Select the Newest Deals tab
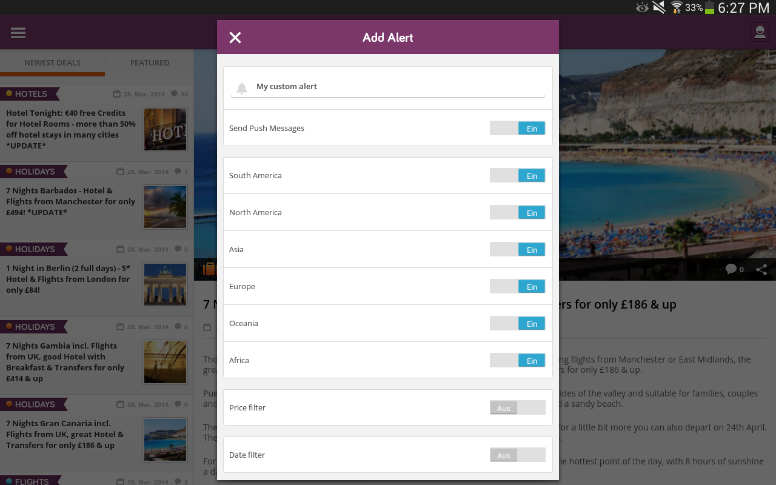The image size is (776, 485). coord(52,62)
